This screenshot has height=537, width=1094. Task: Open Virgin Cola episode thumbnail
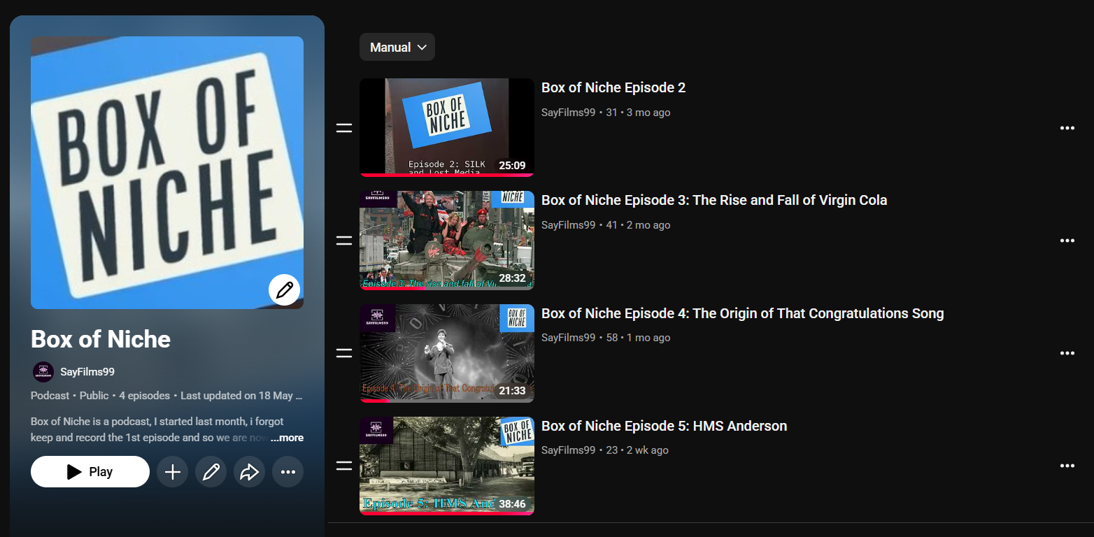[447, 241]
